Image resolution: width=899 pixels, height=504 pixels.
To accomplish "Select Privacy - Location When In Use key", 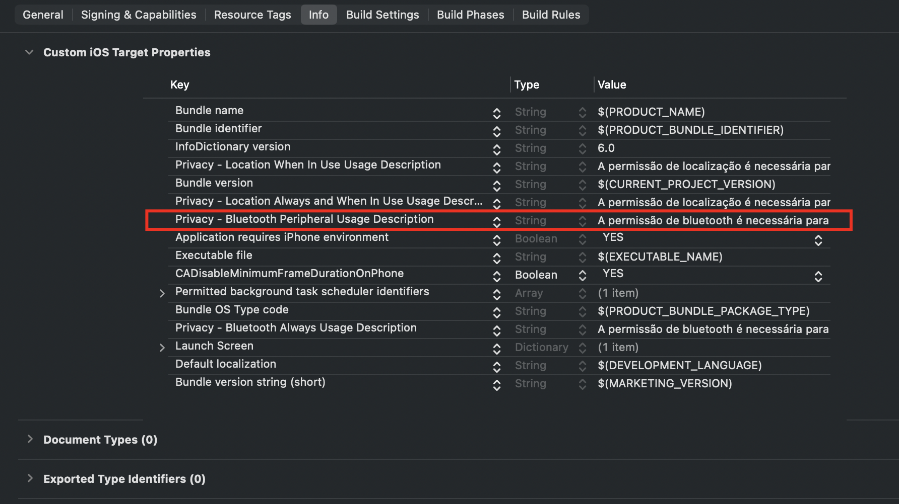I will (308, 165).
